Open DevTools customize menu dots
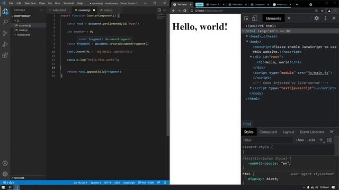 325,18
